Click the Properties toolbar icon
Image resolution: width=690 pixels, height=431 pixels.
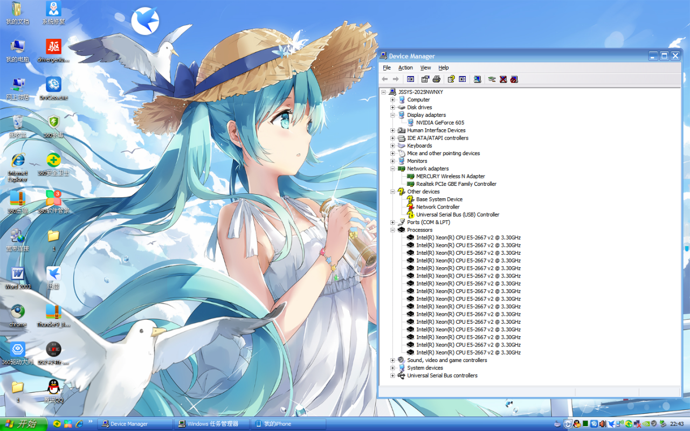pyautogui.click(x=425, y=79)
